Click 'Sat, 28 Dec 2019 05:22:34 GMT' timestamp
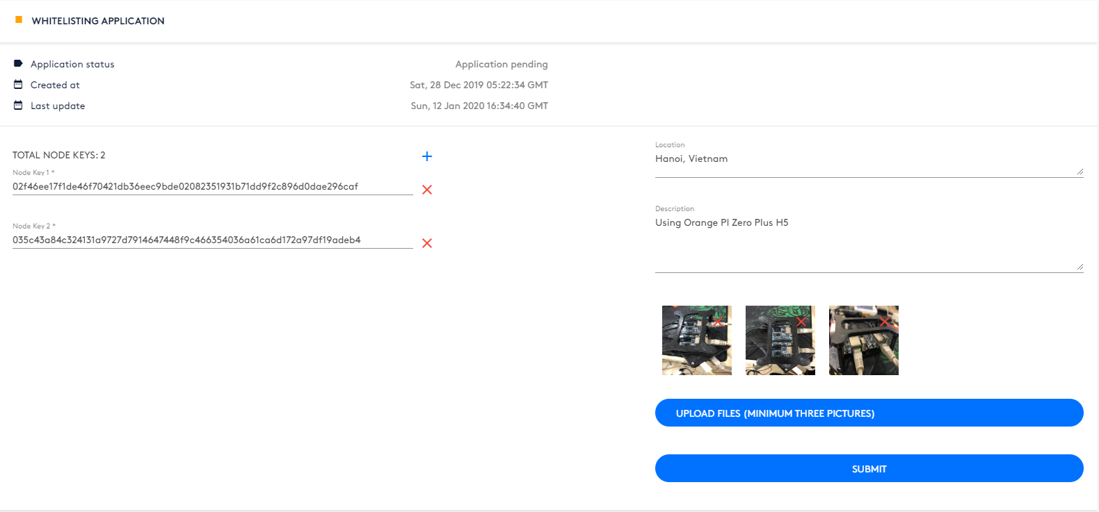This screenshot has height=512, width=1099. [479, 85]
